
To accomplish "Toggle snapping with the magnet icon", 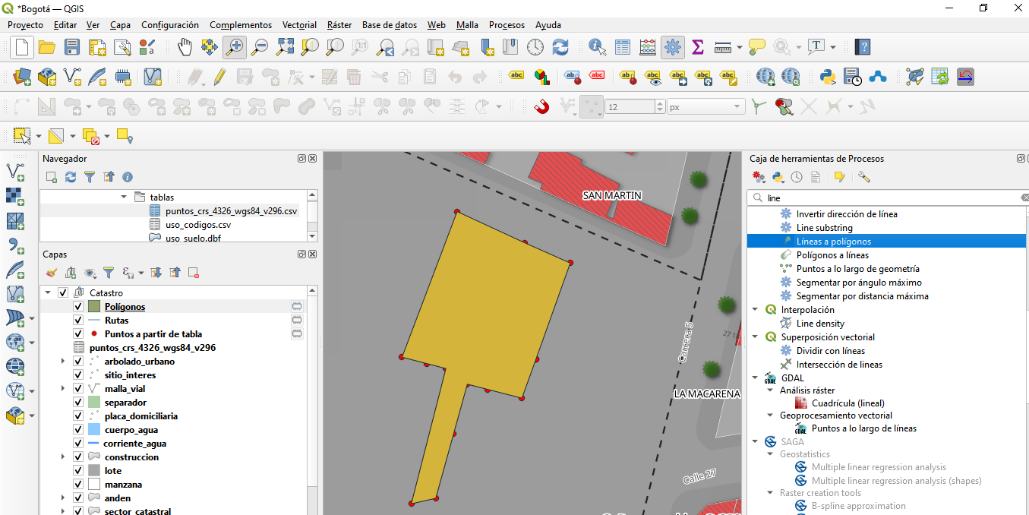I will [x=541, y=107].
